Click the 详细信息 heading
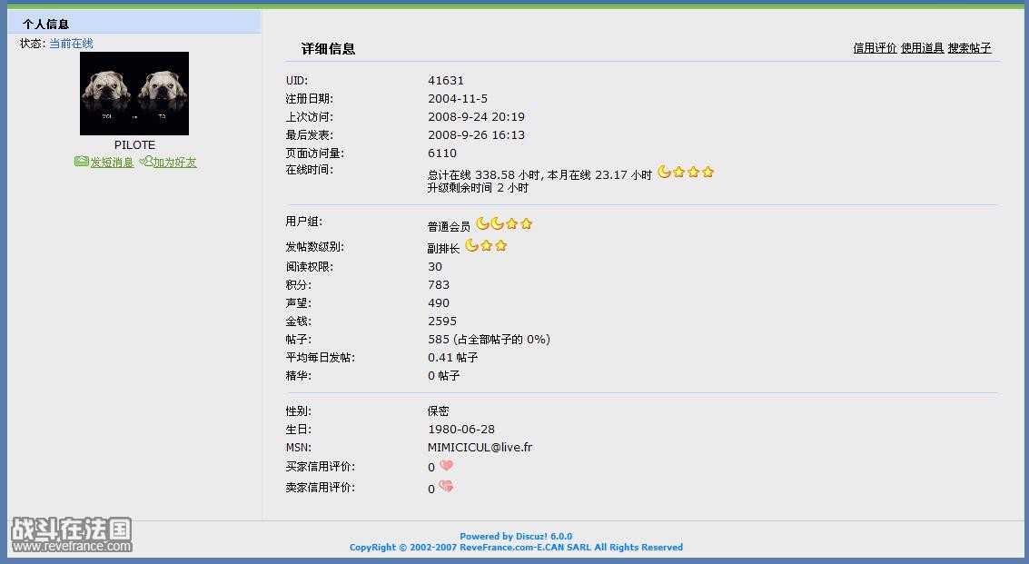The image size is (1029, 564). pos(328,48)
